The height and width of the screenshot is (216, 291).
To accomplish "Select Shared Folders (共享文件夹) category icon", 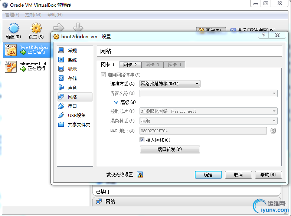I will pos(61,124).
